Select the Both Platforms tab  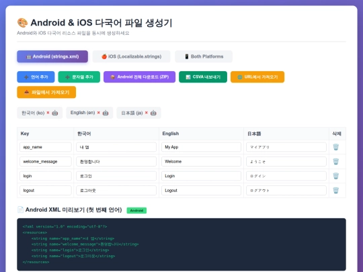pos(204,56)
